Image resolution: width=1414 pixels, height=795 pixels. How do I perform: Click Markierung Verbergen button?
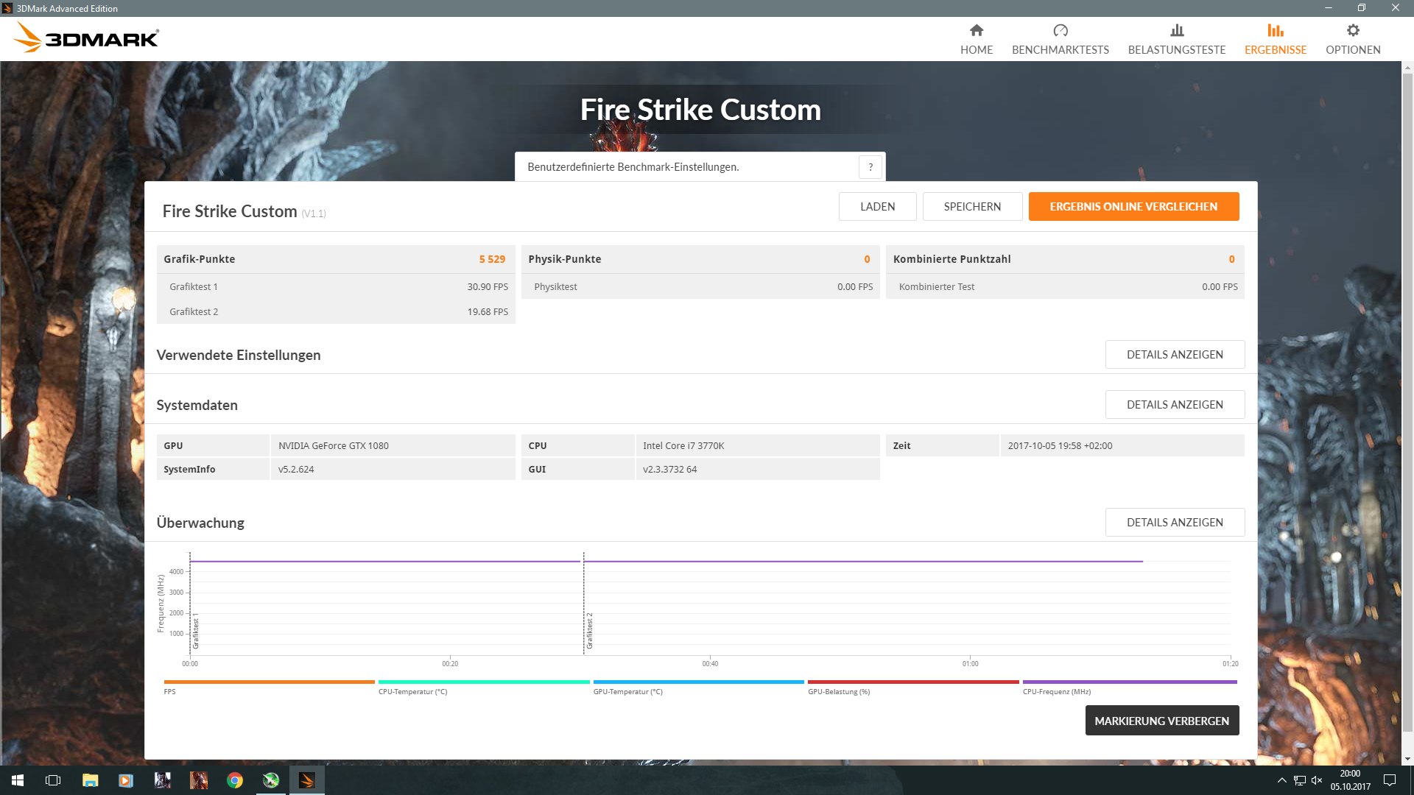pyautogui.click(x=1161, y=721)
